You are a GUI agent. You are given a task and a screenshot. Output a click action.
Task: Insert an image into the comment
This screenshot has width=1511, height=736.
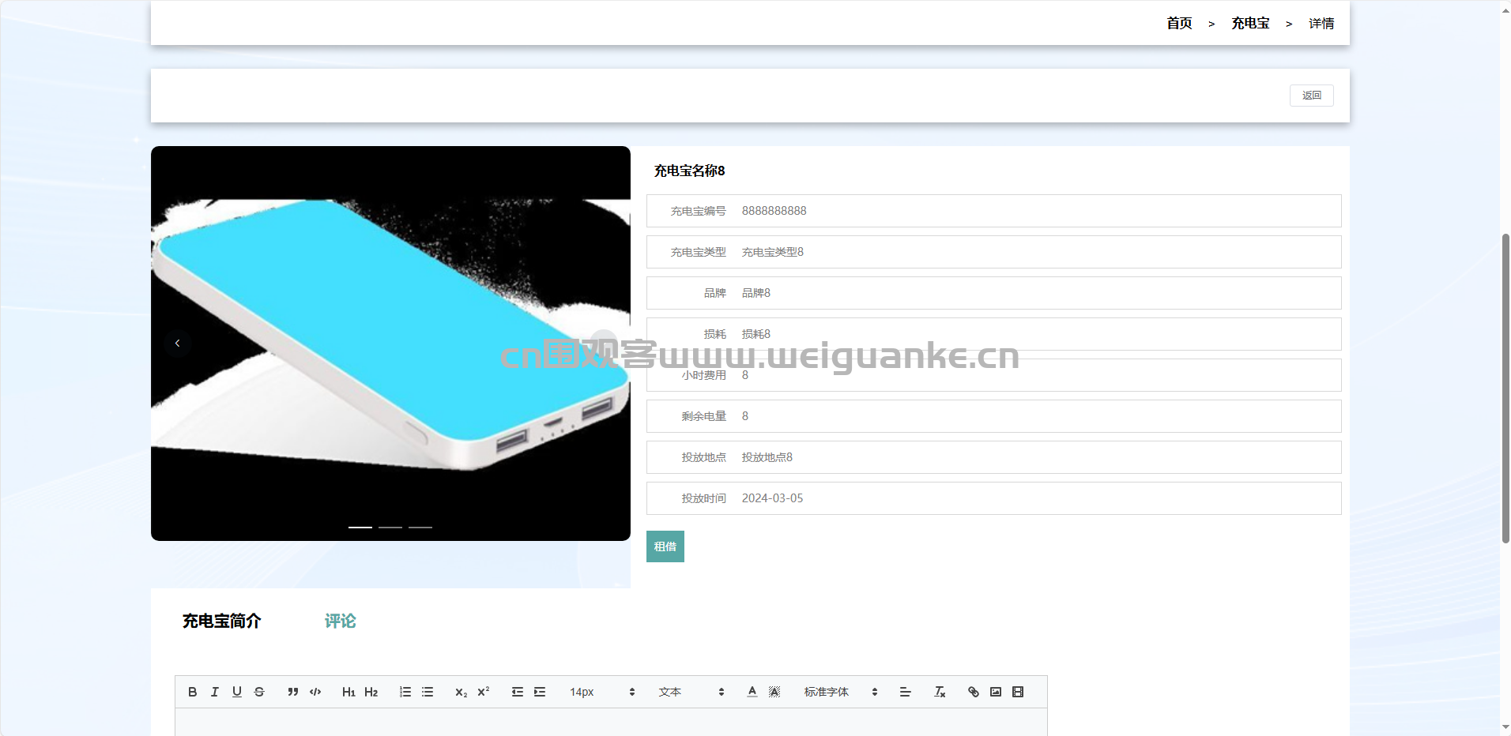pyautogui.click(x=996, y=692)
